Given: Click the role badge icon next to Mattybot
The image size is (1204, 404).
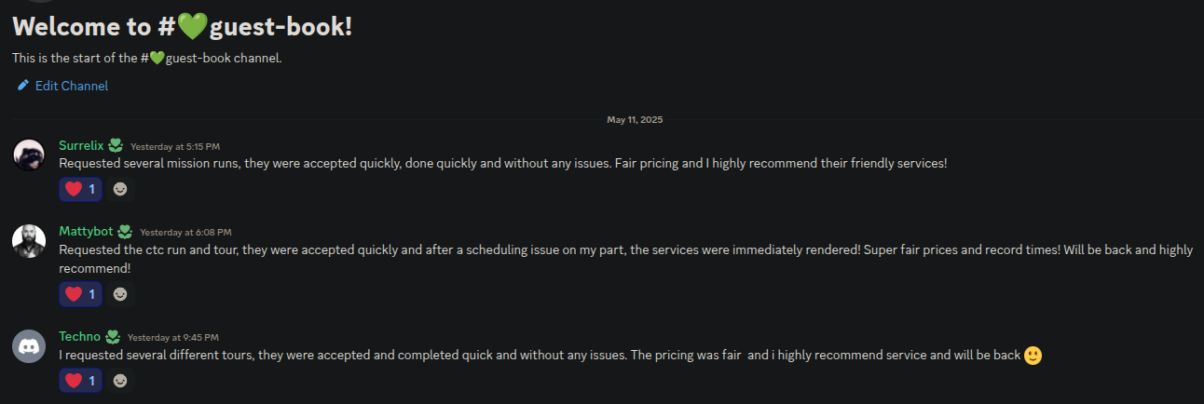Looking at the screenshot, I should [125, 231].
